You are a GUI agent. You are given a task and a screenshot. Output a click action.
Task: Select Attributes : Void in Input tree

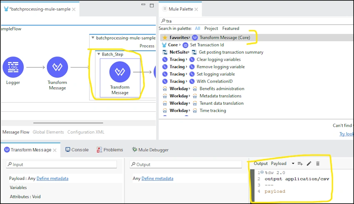(25, 197)
